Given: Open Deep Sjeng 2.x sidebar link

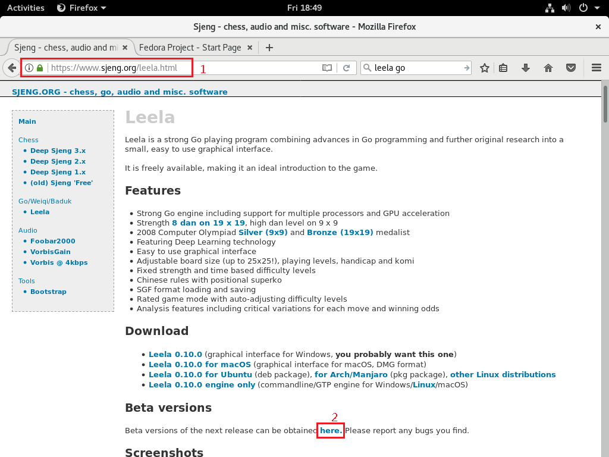Looking at the screenshot, I should pos(58,161).
